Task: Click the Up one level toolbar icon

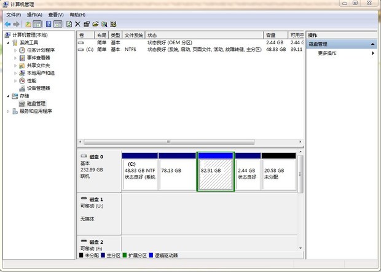Action: pyautogui.click(x=28, y=24)
